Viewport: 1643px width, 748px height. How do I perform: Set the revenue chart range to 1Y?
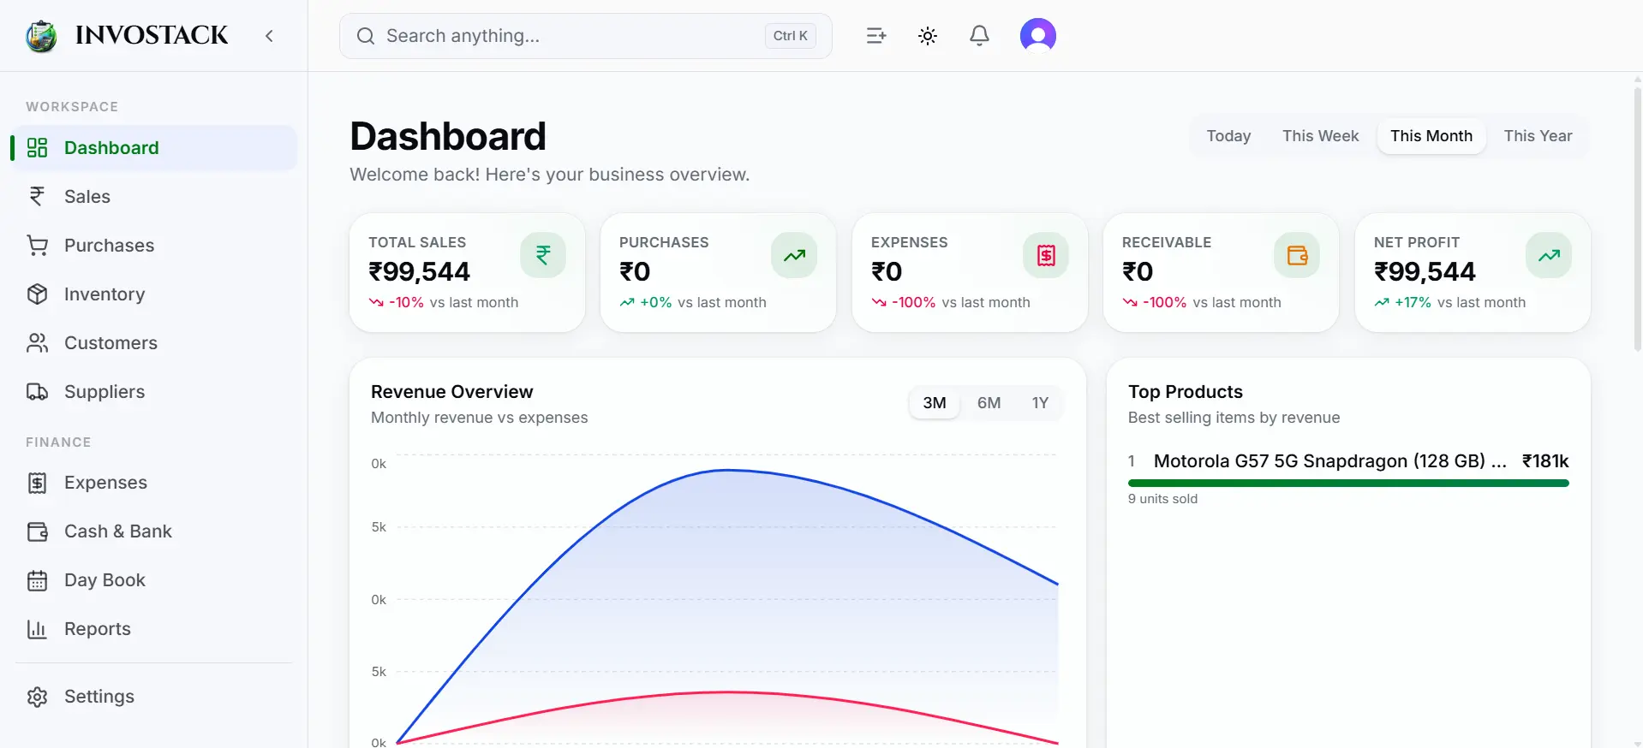pos(1040,403)
